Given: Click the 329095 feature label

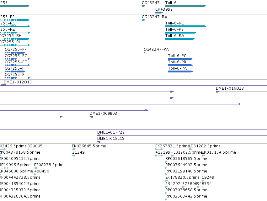Looking at the screenshot, I should click(35, 146).
